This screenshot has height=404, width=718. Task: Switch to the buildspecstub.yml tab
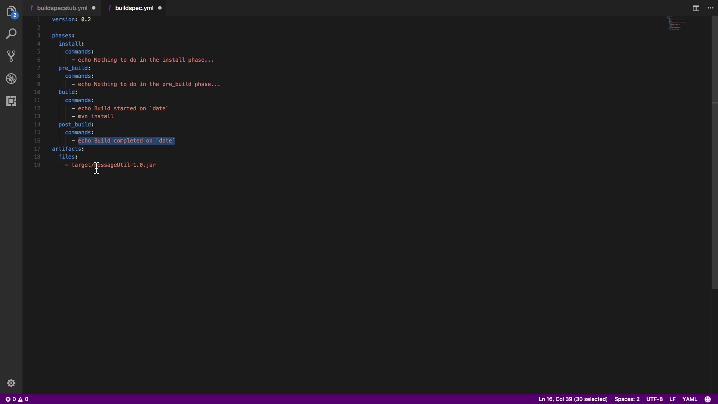62,8
